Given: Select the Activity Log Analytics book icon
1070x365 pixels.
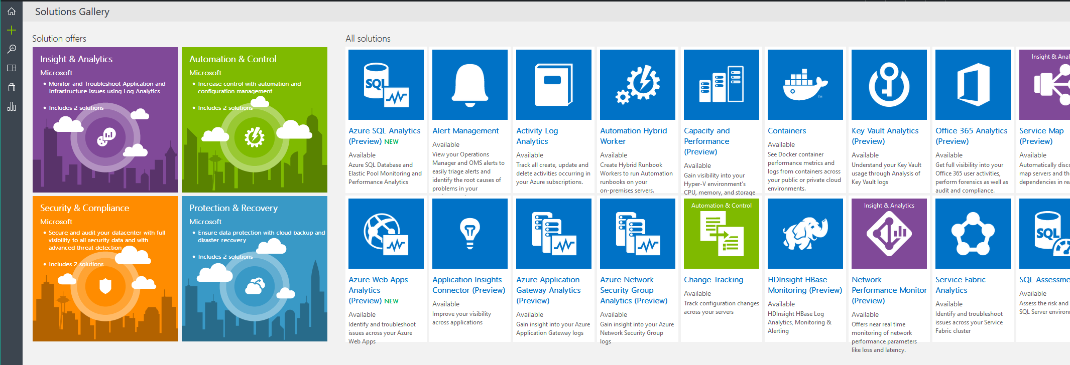Looking at the screenshot, I should [554, 85].
